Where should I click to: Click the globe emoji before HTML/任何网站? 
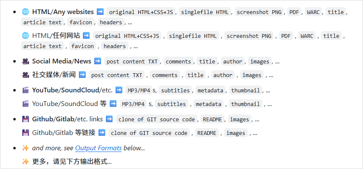pos(25,36)
